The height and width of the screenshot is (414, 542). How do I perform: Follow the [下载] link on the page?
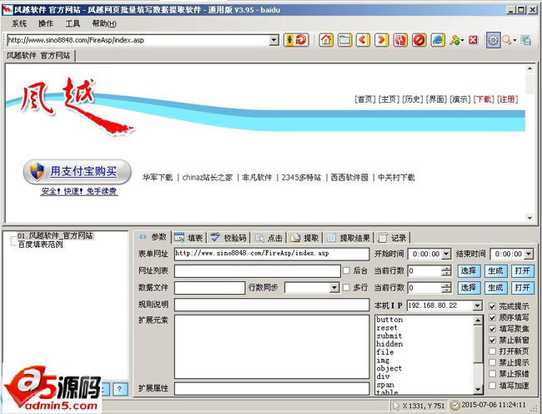pyautogui.click(x=484, y=99)
